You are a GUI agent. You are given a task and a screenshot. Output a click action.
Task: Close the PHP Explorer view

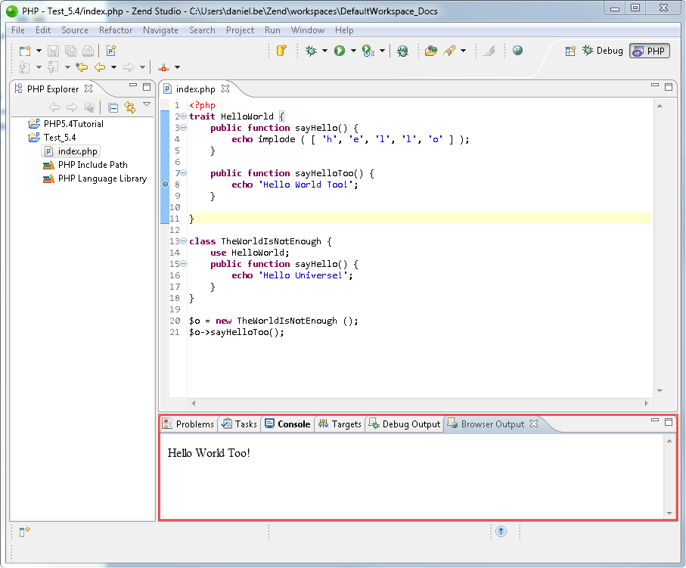click(88, 88)
